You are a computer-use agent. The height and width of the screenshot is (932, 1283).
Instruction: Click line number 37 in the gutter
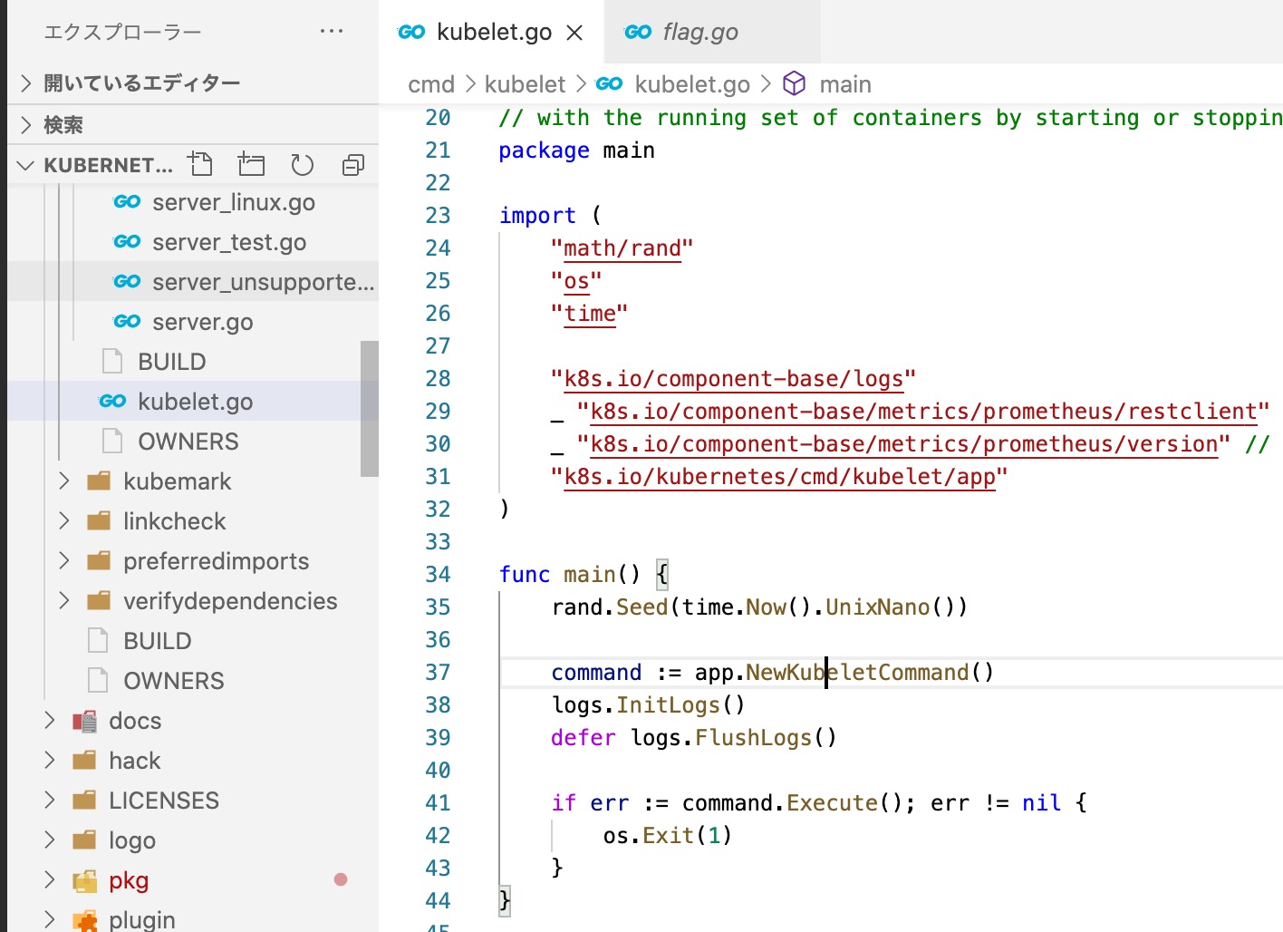click(x=438, y=672)
